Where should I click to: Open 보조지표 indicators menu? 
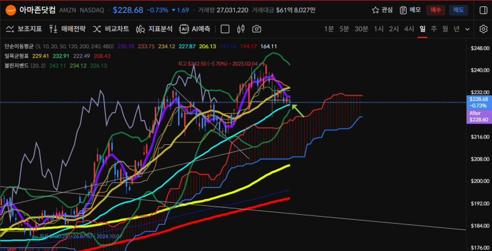(24, 29)
